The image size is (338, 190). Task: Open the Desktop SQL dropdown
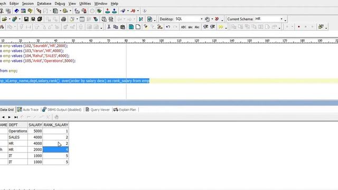[x=201, y=19]
